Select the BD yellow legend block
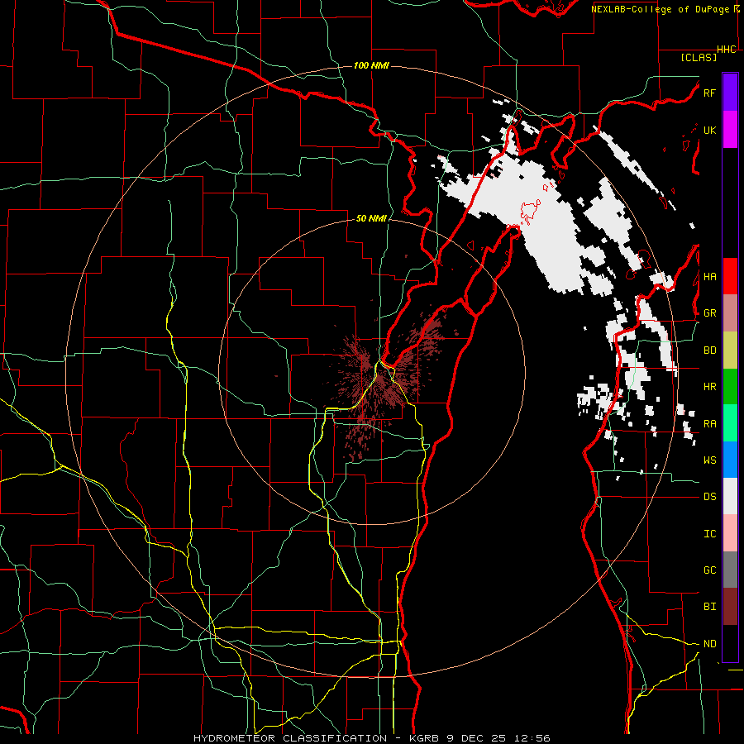 730,350
